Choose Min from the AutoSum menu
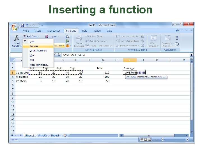The image size is (202, 151). (x=38, y=60)
